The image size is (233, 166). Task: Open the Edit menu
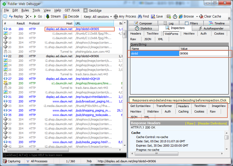[15, 10]
